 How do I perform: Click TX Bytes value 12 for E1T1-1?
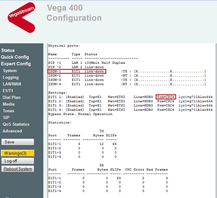coord(102,144)
